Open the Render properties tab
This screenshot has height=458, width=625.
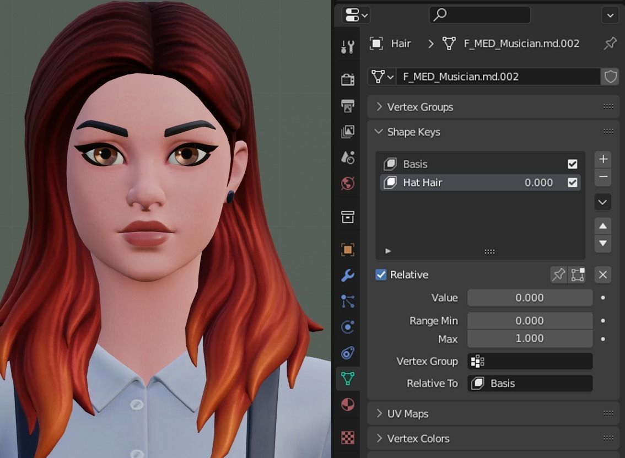pyautogui.click(x=348, y=80)
